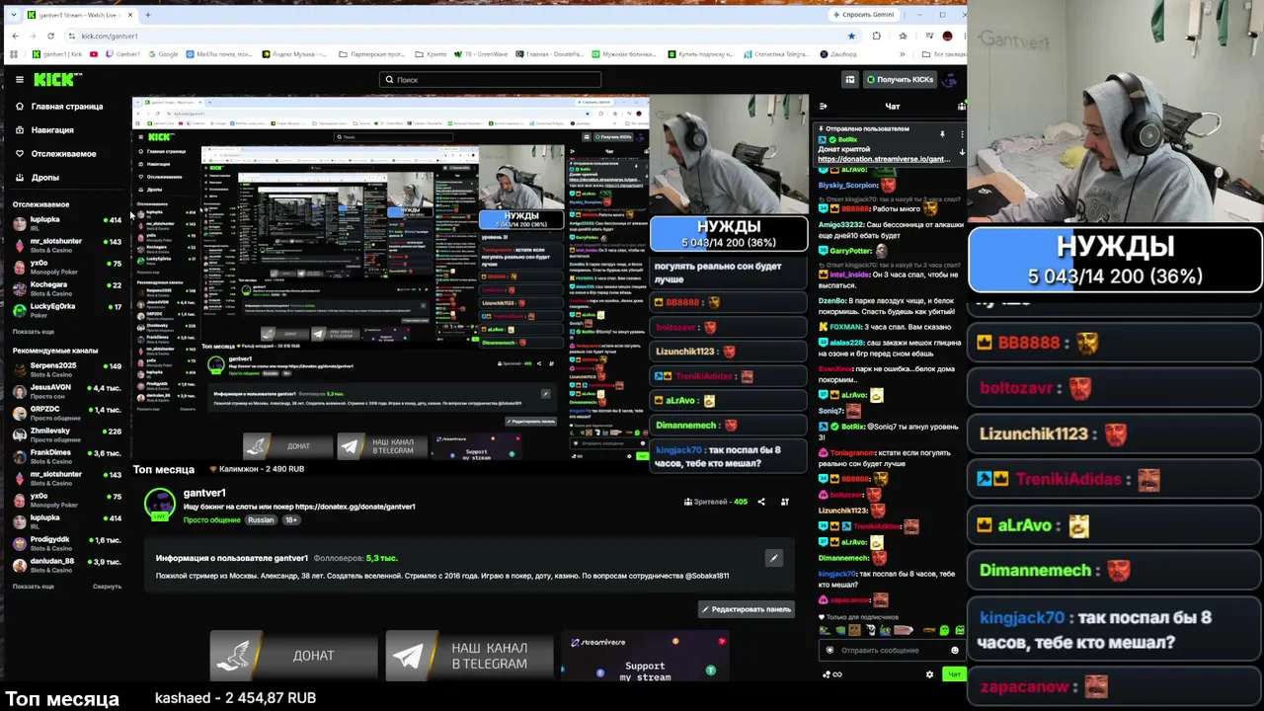1264x711 pixels.
Task: Open chat settings gear icon
Action: tap(929, 674)
